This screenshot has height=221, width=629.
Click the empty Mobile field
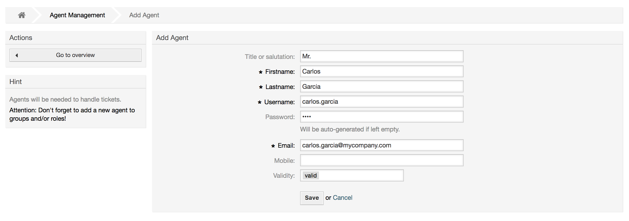point(381,161)
